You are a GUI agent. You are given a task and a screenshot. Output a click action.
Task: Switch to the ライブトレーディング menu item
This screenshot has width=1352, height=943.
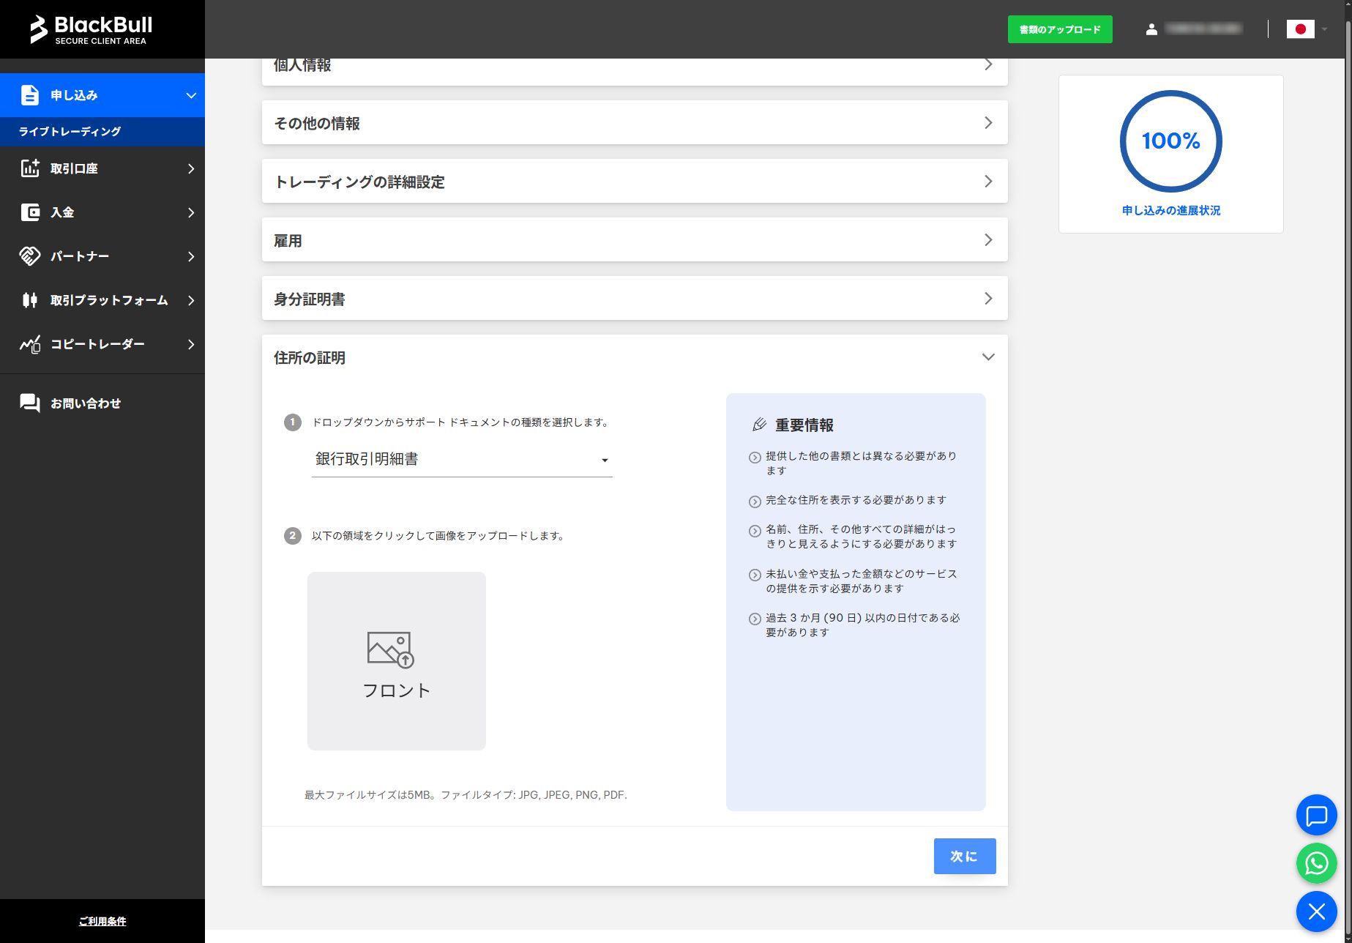coord(70,131)
